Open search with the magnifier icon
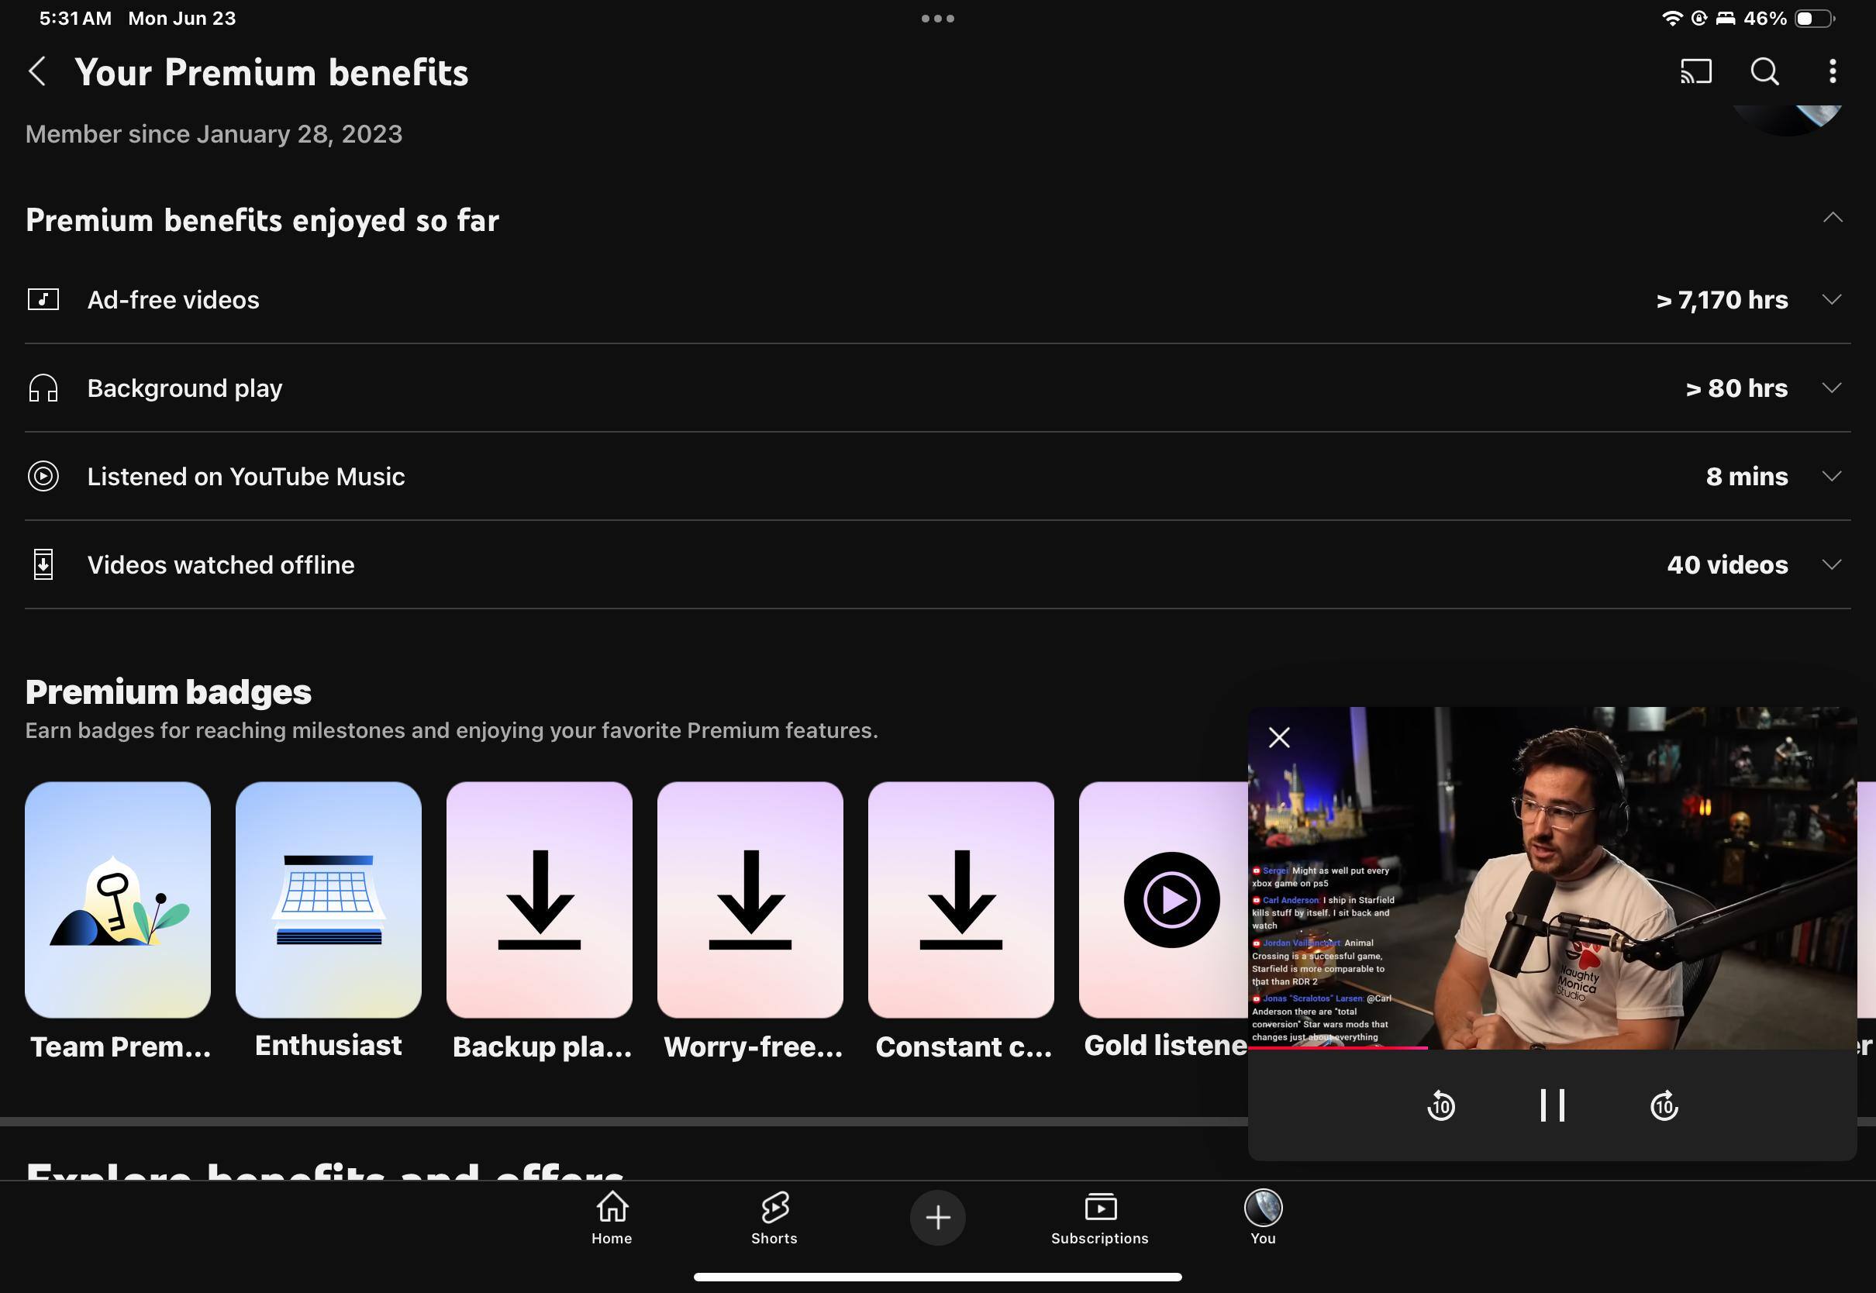Screen dimensions: 1876x1293 1764,72
